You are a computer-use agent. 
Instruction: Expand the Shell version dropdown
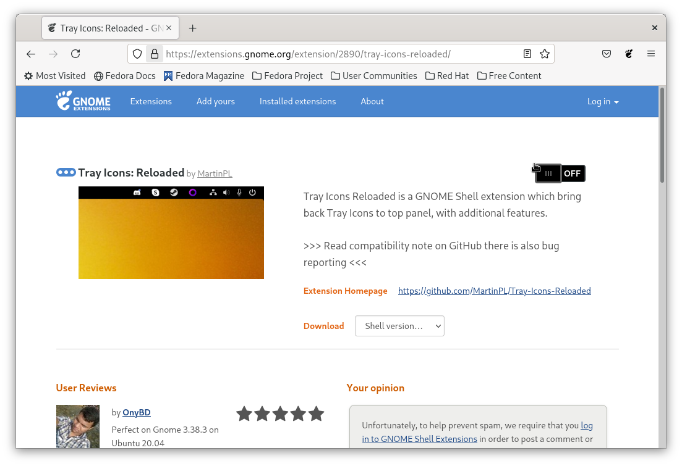pos(399,326)
